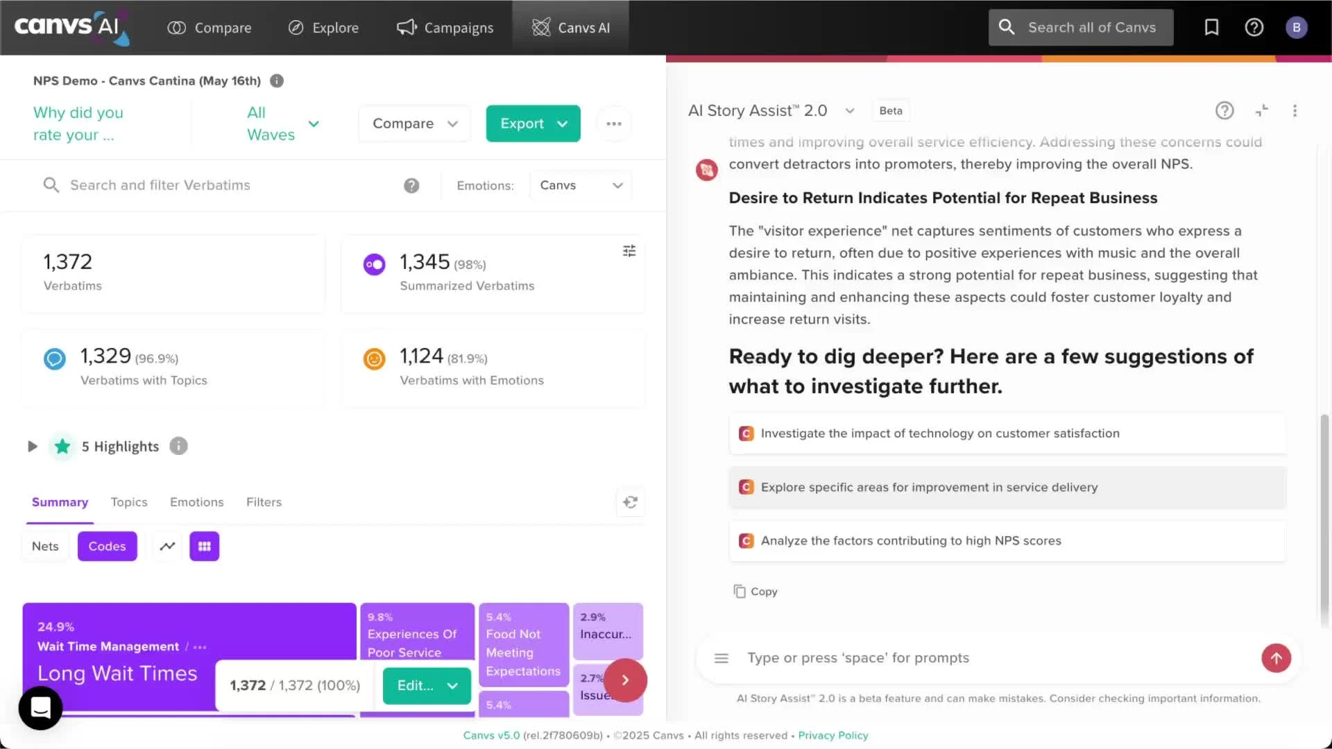Click the bookmark icon in top bar
Viewport: 1332px width, 749px height.
pyautogui.click(x=1211, y=27)
